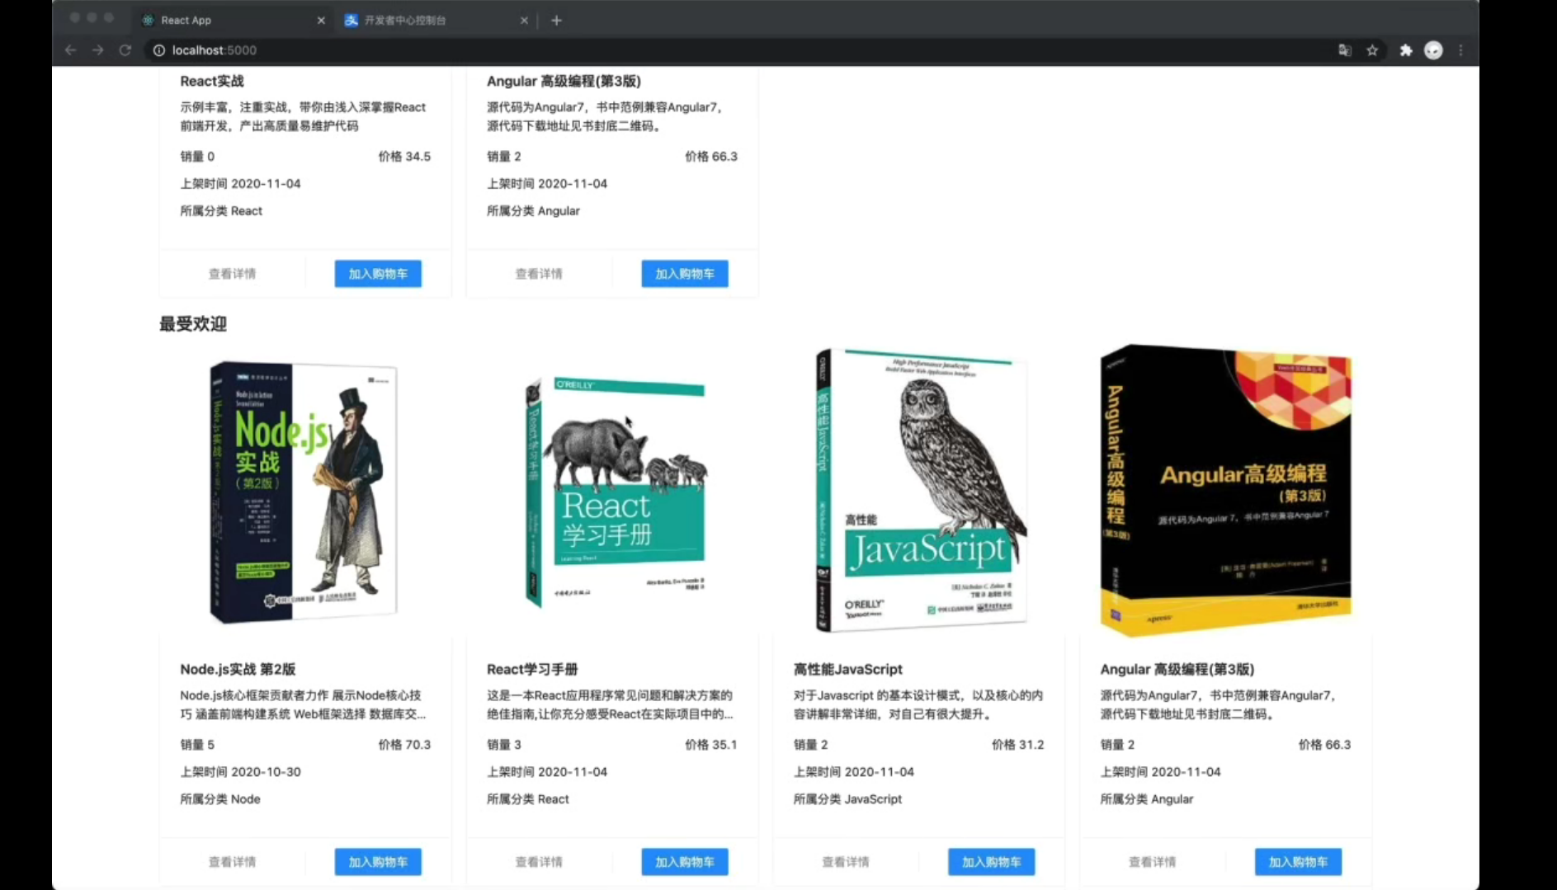Reload the page with refresh icon
The image size is (1557, 890).
[x=125, y=50]
